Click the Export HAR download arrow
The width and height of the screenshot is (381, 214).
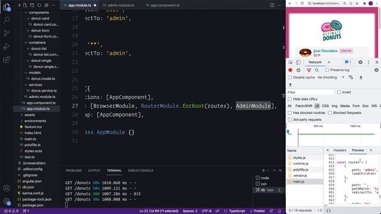click(290, 84)
